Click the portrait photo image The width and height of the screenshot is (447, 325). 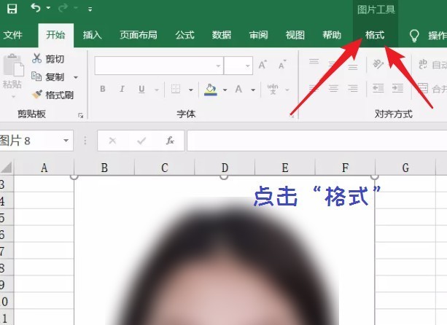pyautogui.click(x=225, y=251)
